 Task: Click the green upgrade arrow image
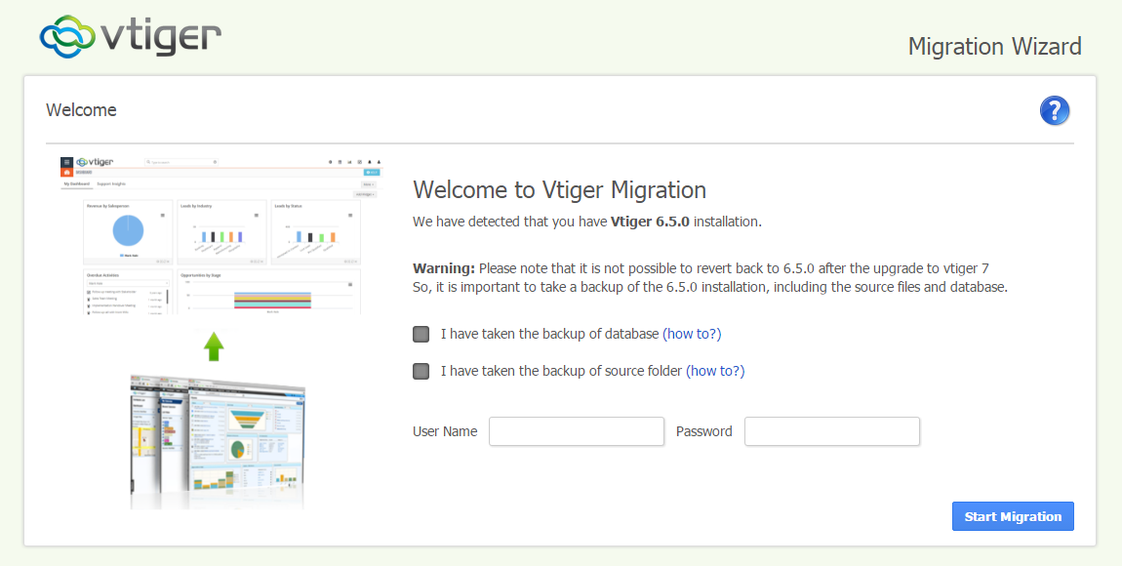214,344
